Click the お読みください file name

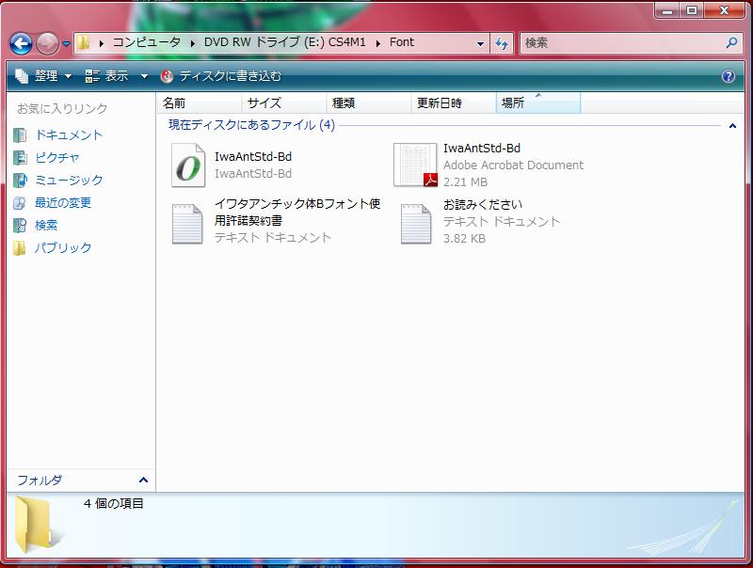click(x=483, y=204)
